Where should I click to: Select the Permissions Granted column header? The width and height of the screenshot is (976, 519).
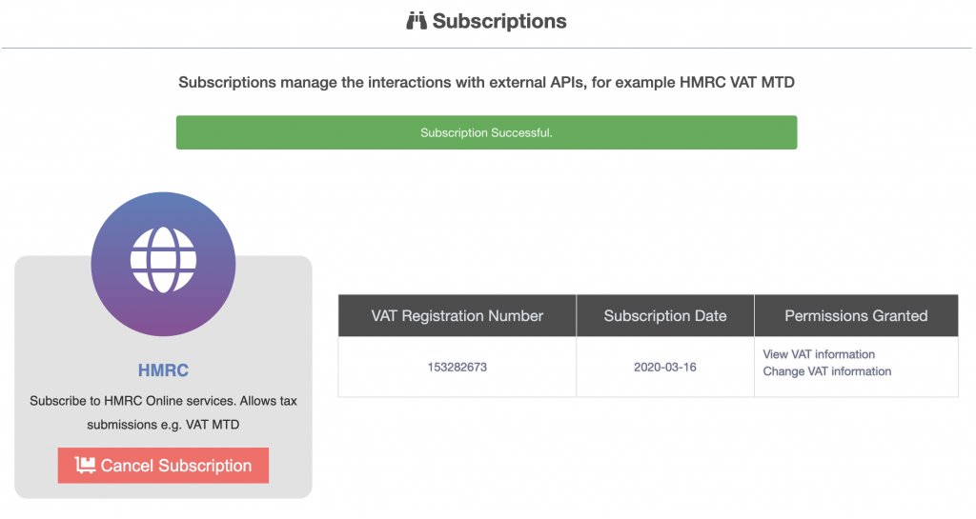856,316
